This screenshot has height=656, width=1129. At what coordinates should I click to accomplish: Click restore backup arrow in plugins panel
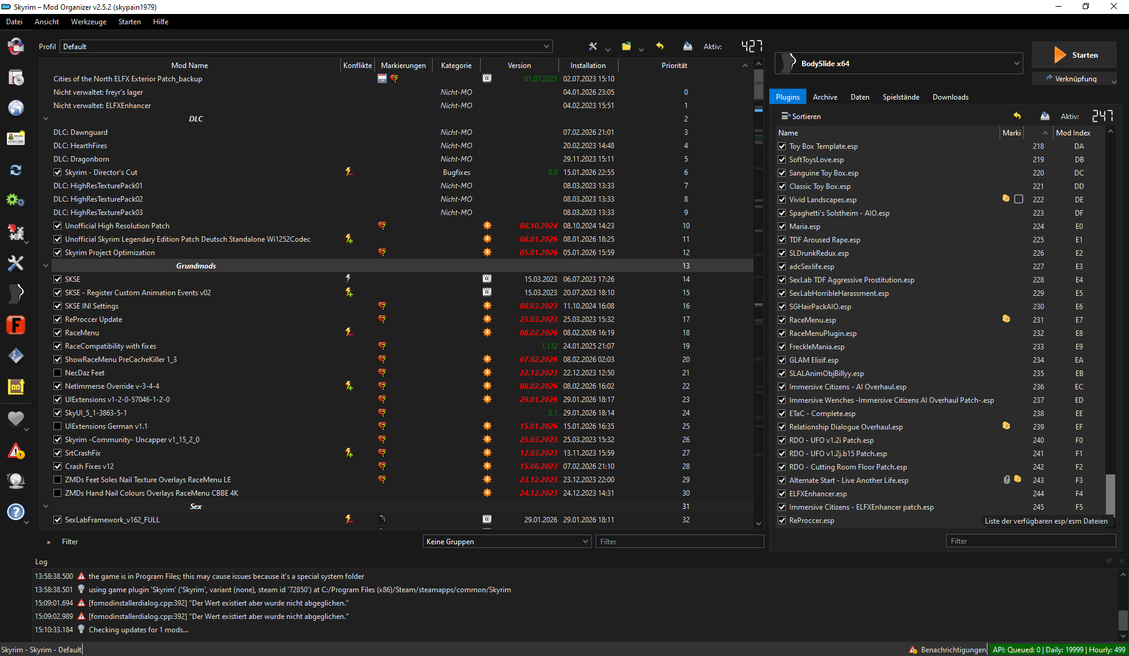1017,116
